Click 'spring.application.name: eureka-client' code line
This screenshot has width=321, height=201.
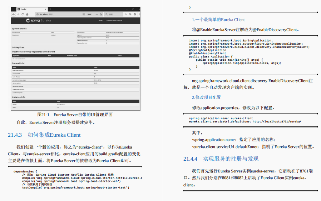(x=221, y=119)
